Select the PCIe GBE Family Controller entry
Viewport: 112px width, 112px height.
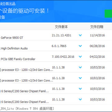tap(18, 59)
